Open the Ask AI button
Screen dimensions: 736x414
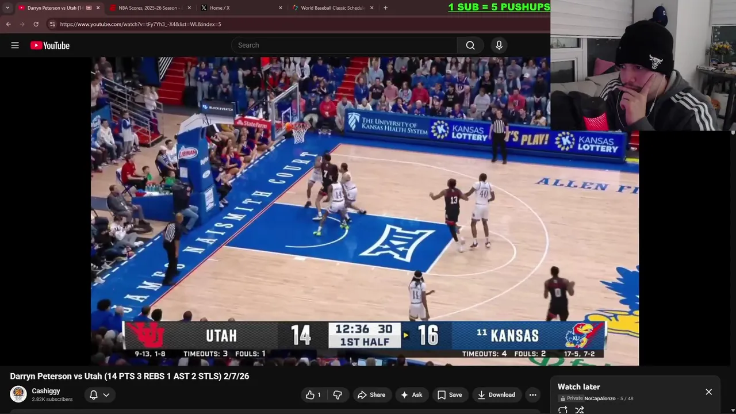coord(412,395)
